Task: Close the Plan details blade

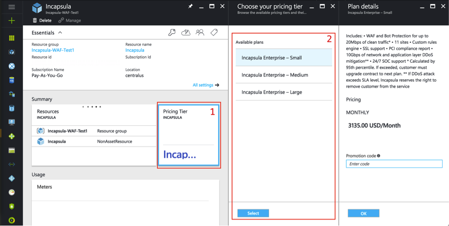Action: pyautogui.click(x=443, y=6)
